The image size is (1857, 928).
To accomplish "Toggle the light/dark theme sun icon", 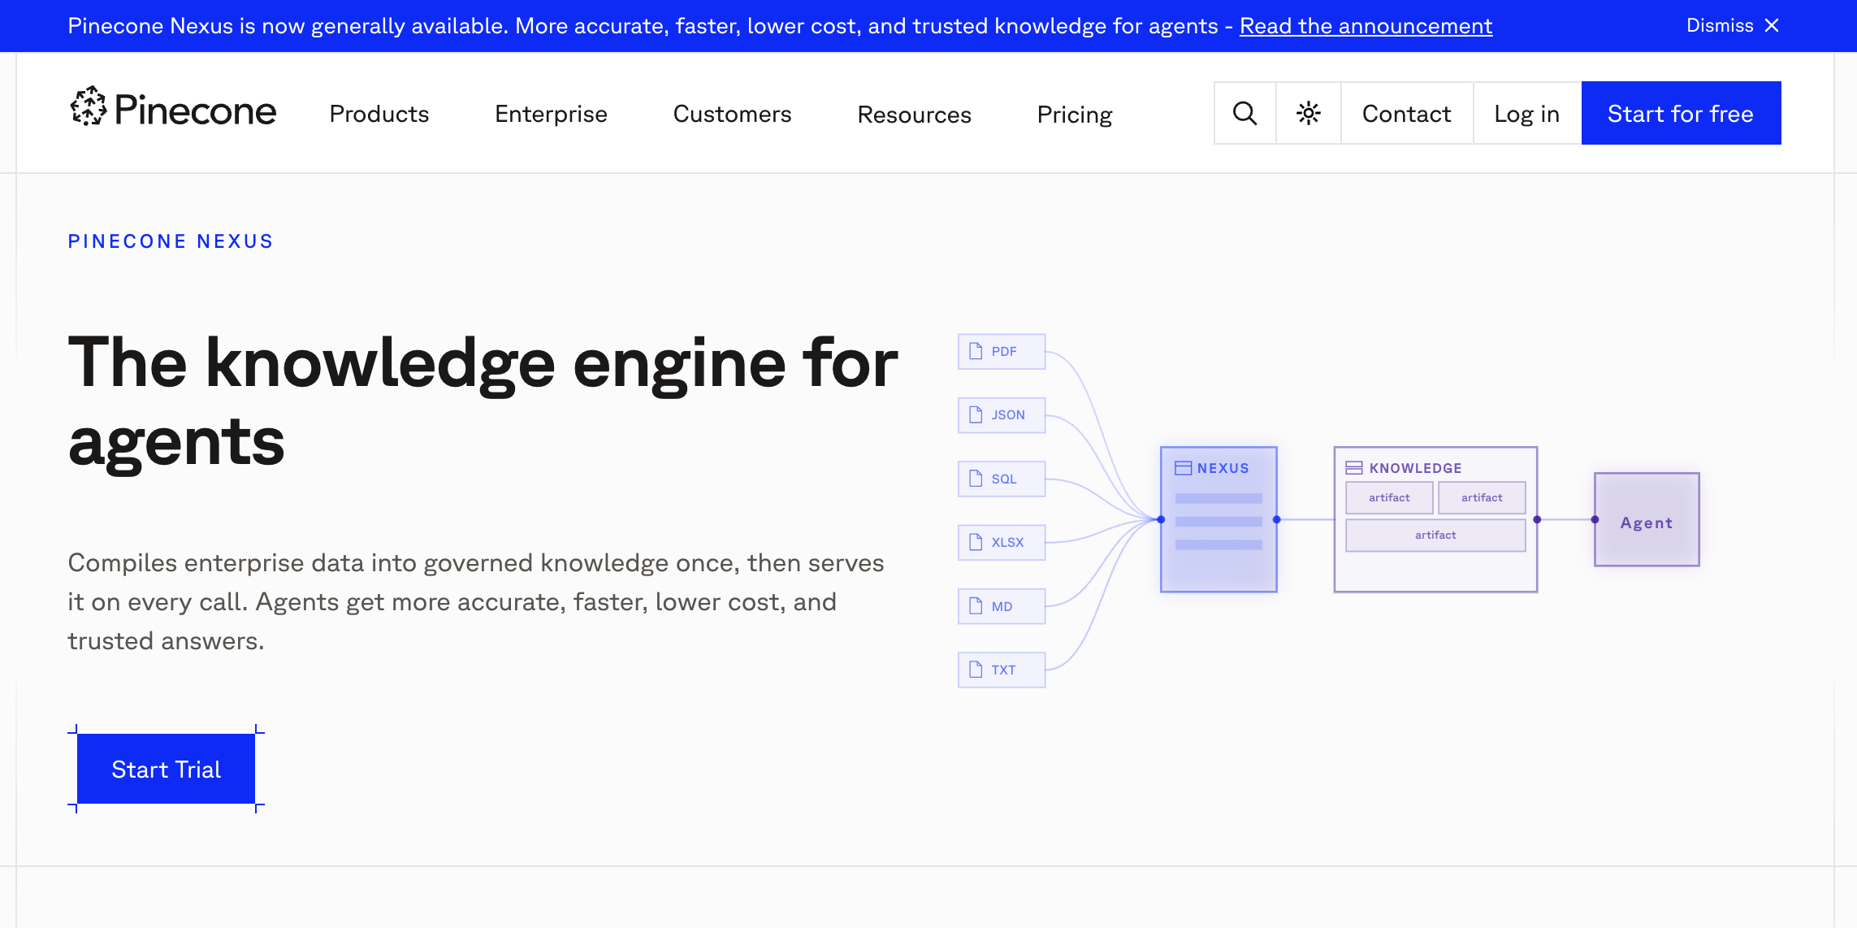I will (x=1308, y=113).
